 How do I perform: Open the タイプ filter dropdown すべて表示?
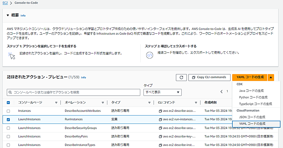click(x=163, y=92)
